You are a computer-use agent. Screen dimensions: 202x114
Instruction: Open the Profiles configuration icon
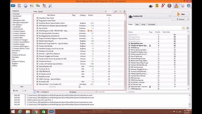point(32,6)
